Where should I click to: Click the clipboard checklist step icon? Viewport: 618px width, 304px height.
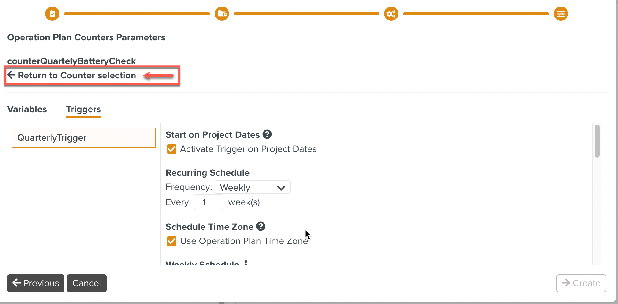[52, 14]
